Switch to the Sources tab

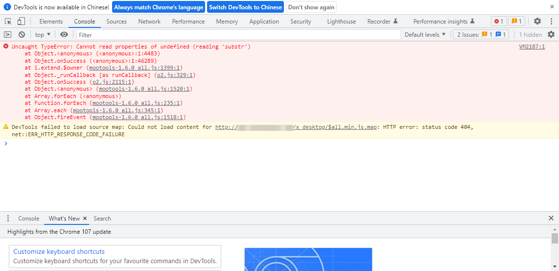click(x=116, y=22)
